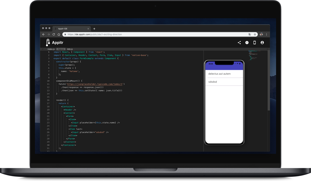Click the '<Header />' code line
The image size is (311, 181).
(x=70, y=110)
